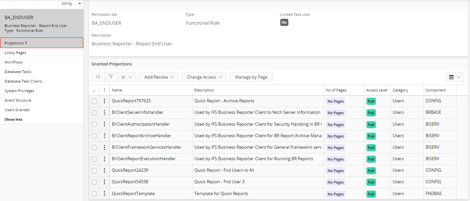Open row options for BrClientAuthorizationHandler

click(x=104, y=124)
